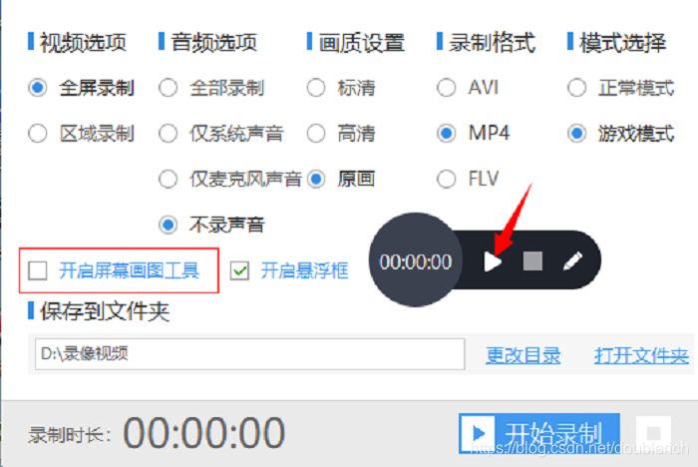Select 区域录制 radio option
Image resolution: width=698 pixels, height=467 pixels.
38,134
